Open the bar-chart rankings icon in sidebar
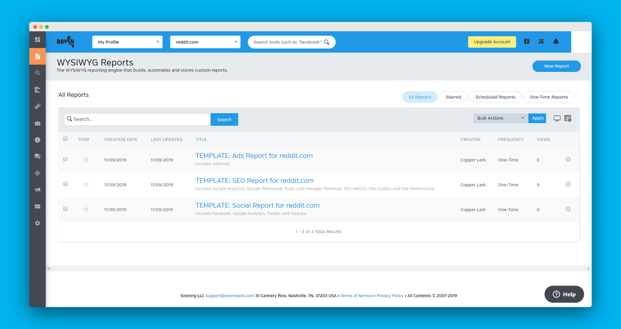621x329 pixels. [37, 90]
